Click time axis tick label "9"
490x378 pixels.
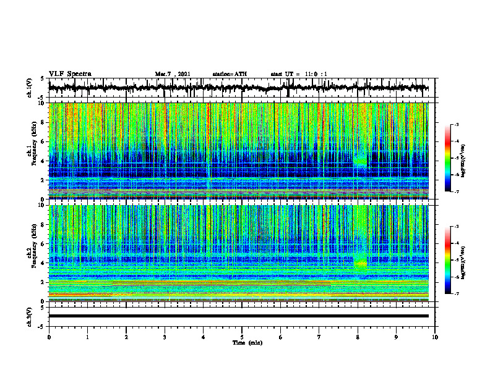396,337
